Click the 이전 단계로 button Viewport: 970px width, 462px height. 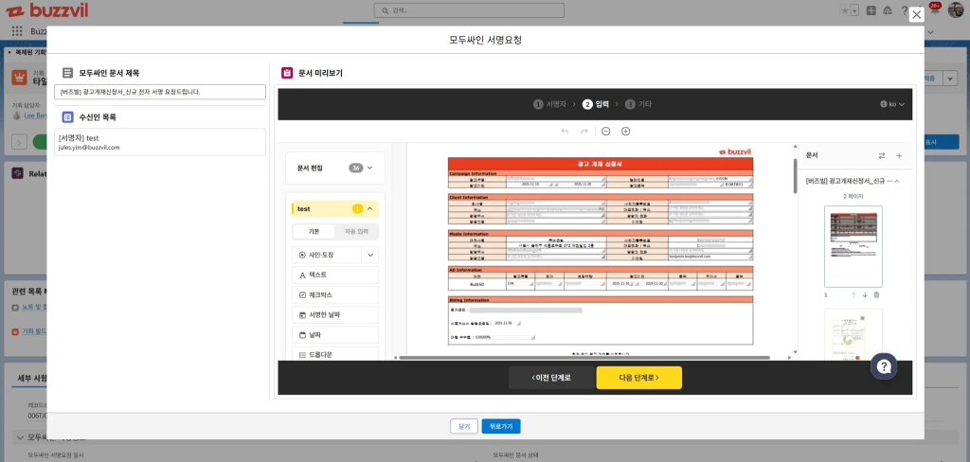point(551,378)
